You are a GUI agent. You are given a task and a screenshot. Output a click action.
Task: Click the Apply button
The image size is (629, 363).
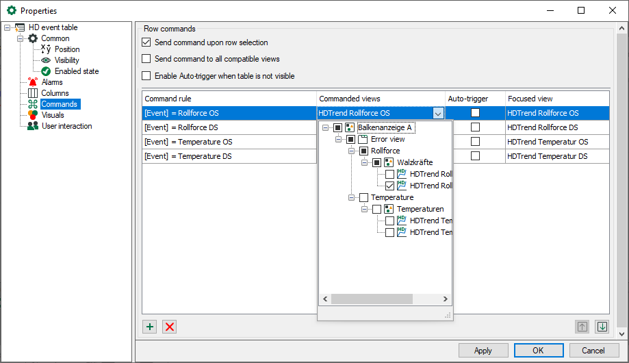click(483, 350)
